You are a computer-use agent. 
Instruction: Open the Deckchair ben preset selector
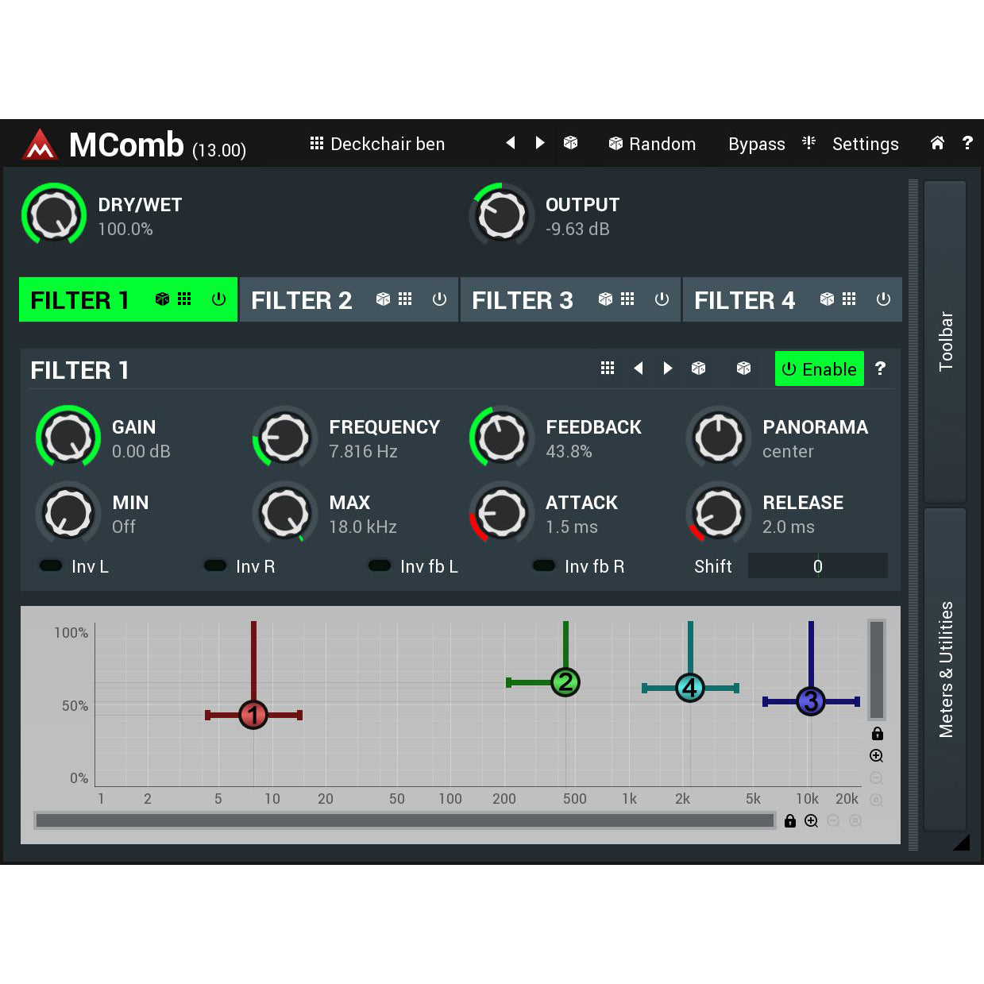click(x=377, y=144)
